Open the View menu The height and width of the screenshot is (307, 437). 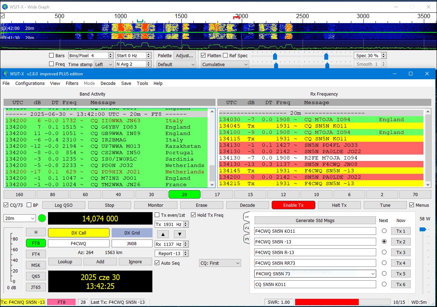pyautogui.click(x=55, y=83)
